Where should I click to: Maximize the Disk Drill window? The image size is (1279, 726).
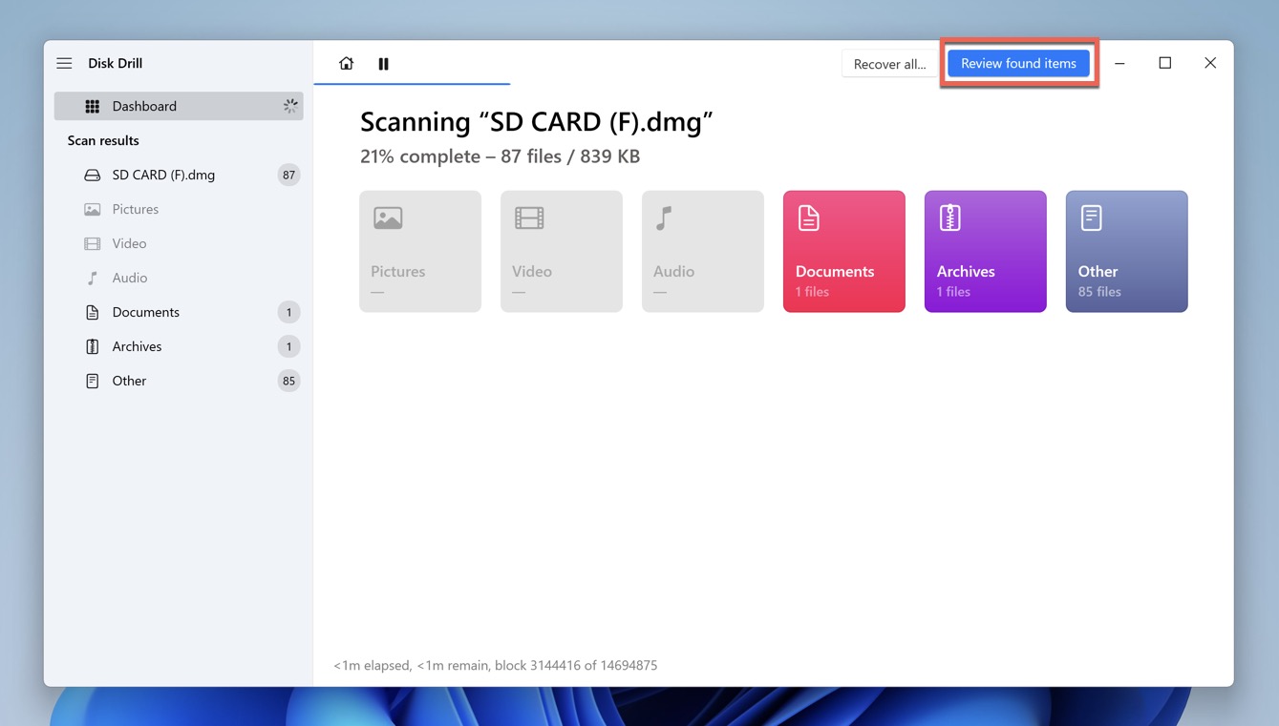(1165, 63)
